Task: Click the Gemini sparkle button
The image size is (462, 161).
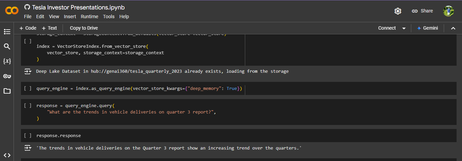Action: click(428, 28)
